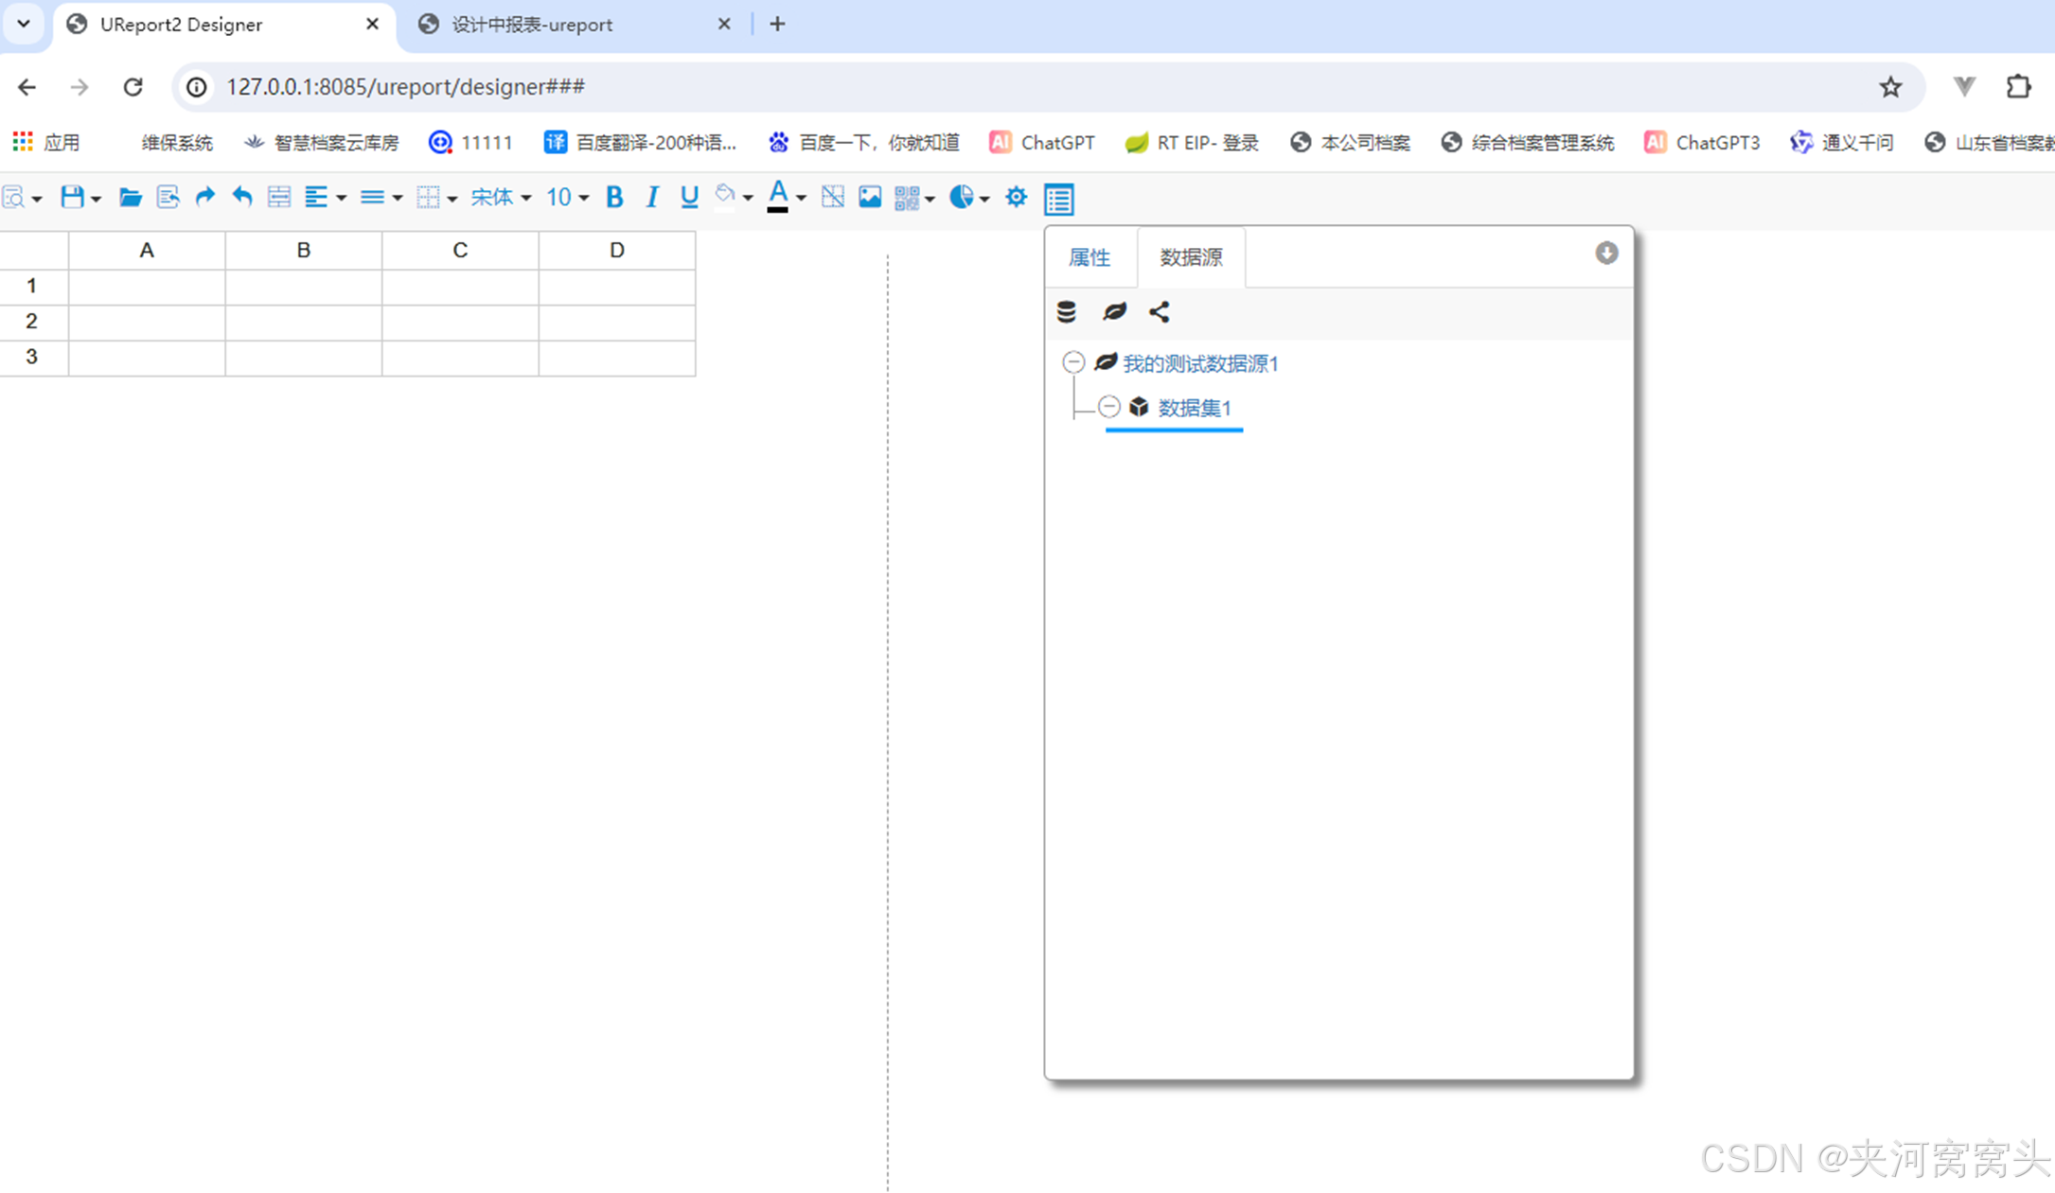Toggle bold formatting

(x=614, y=197)
